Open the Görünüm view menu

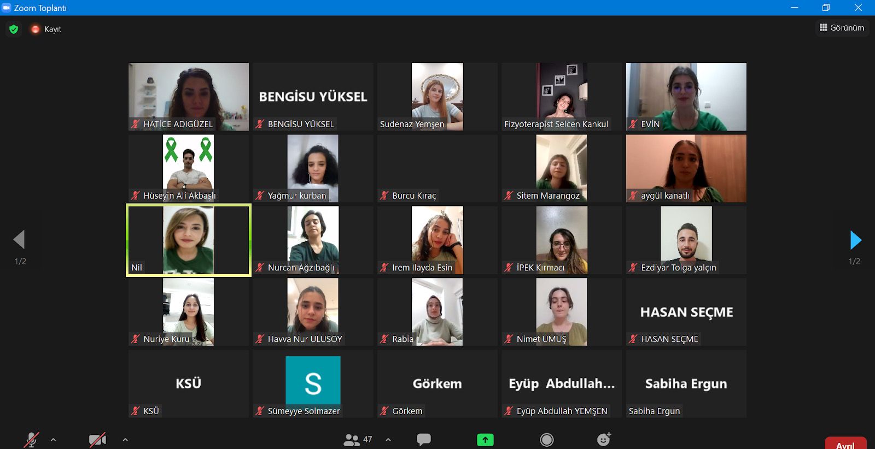click(842, 28)
